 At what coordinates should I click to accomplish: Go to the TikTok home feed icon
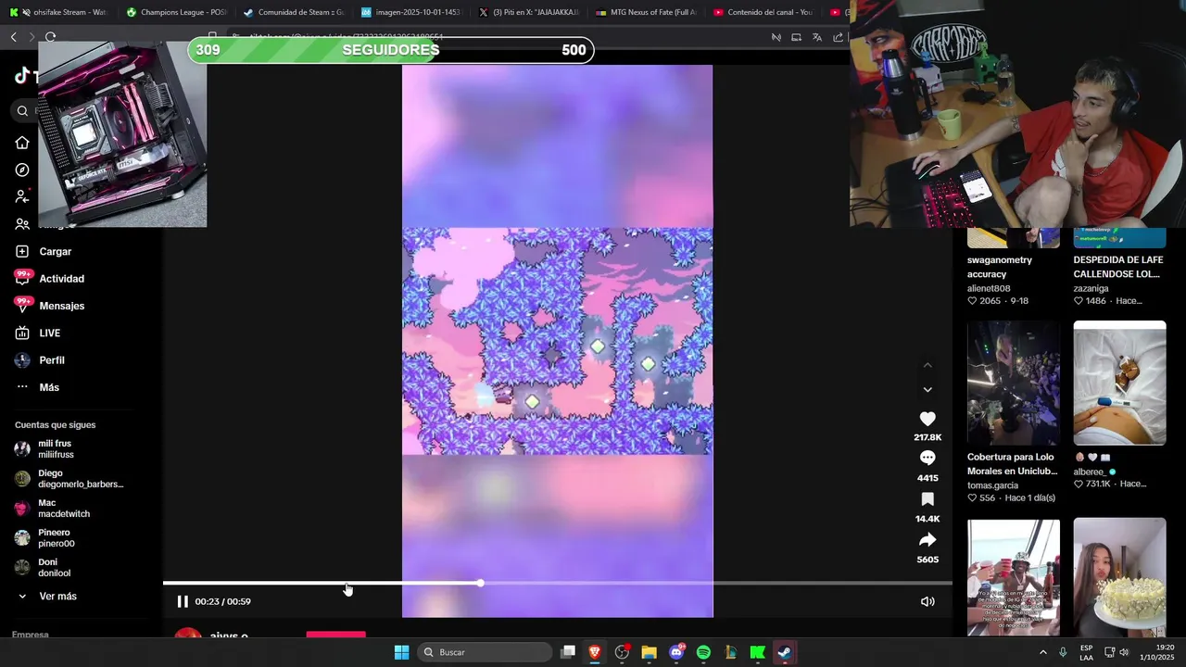pyautogui.click(x=22, y=143)
